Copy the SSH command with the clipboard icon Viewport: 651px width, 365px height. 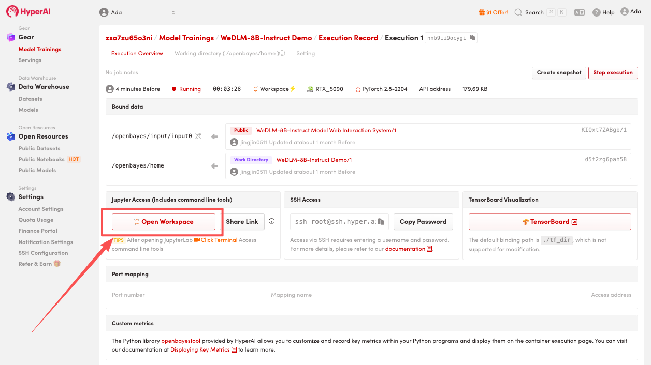click(x=381, y=222)
